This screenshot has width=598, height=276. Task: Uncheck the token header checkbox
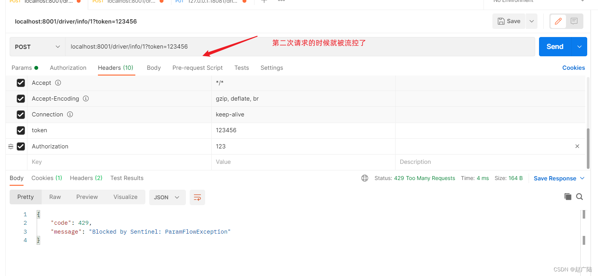click(x=21, y=130)
